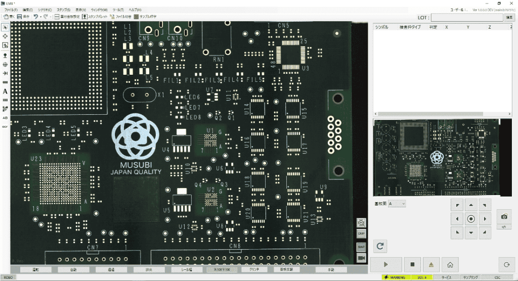
Task: Select the arrow pointer tool in left toolbar
Action: coord(5,27)
